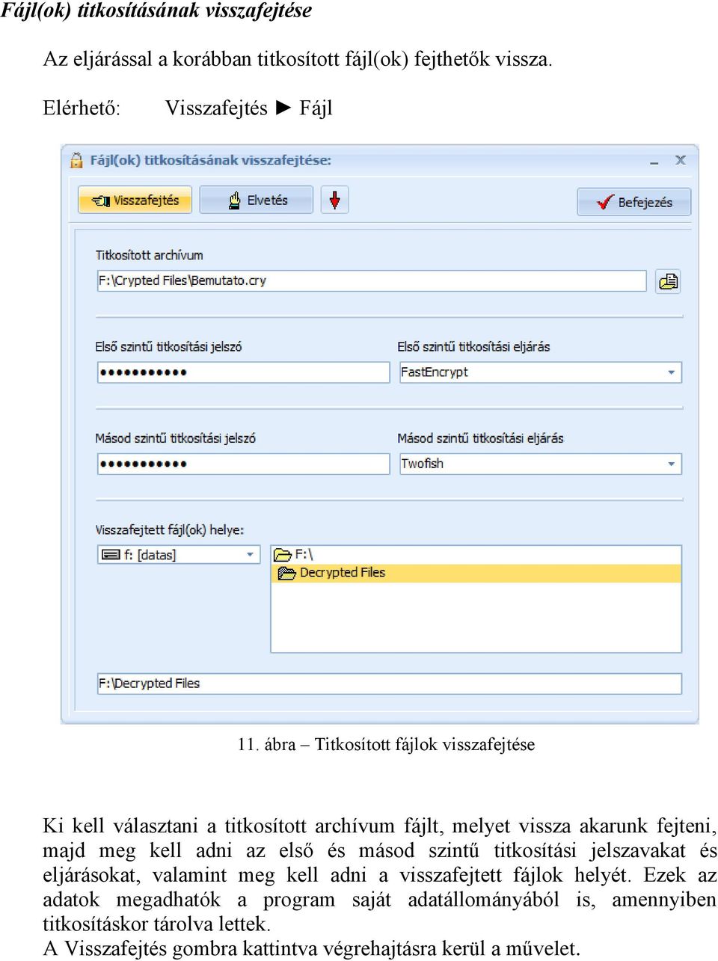Click the Visszafejtés button
Image resolution: width=718 pixels, height=961 pixels.
point(135,200)
